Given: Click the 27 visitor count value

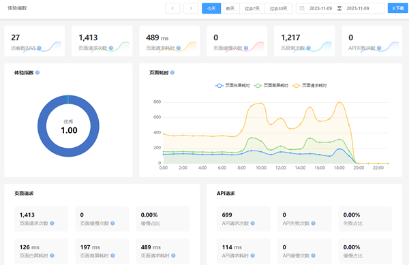Looking at the screenshot, I should pyautogui.click(x=16, y=37).
